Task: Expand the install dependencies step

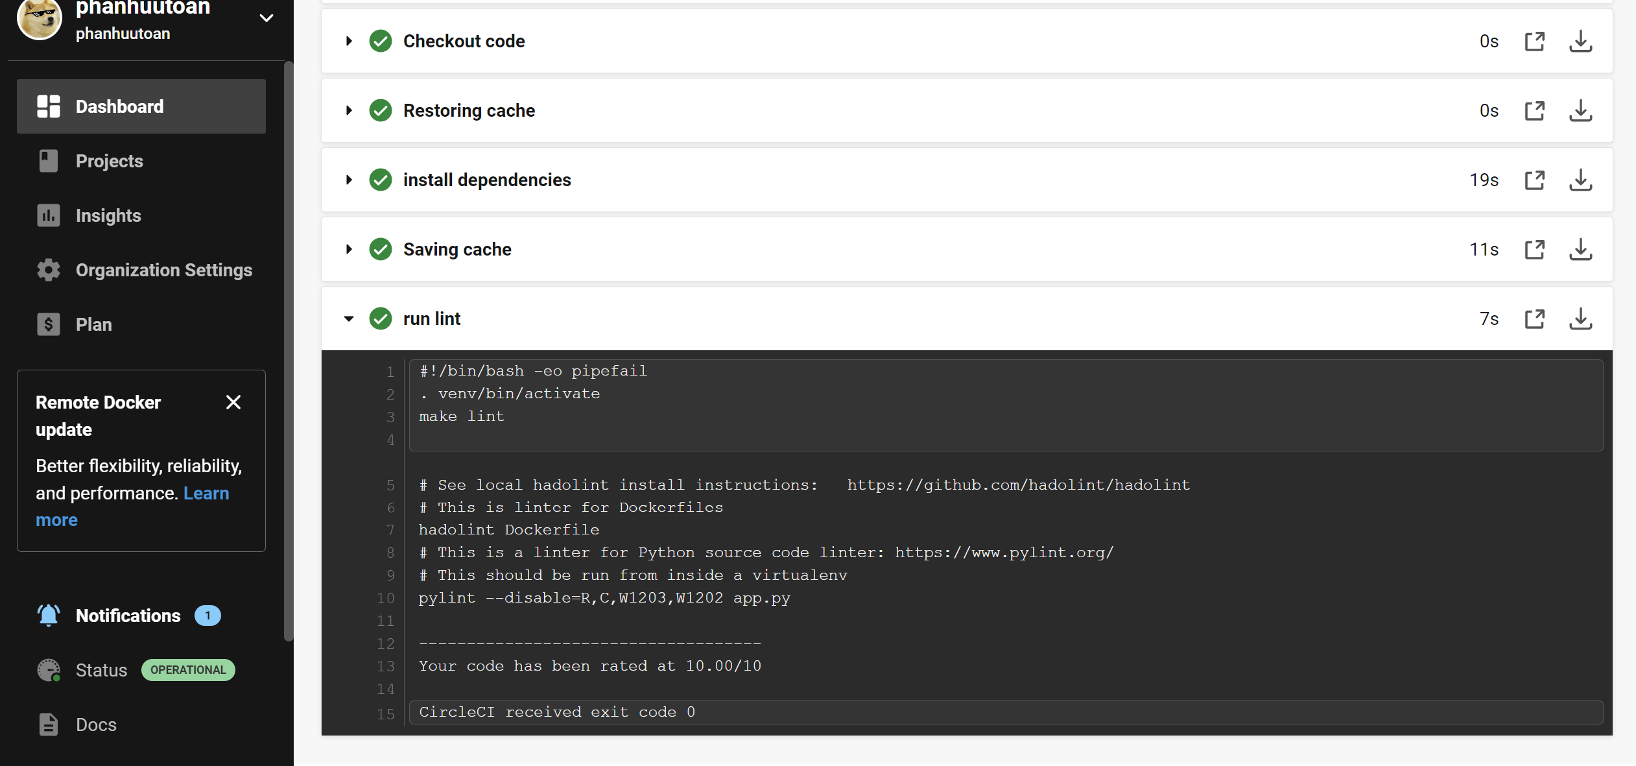Action: pos(349,180)
